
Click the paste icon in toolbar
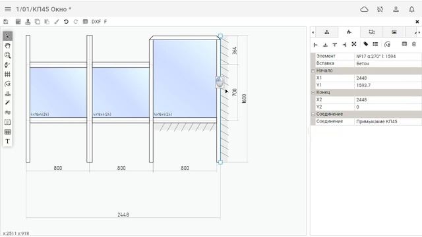pyautogui.click(x=47, y=22)
